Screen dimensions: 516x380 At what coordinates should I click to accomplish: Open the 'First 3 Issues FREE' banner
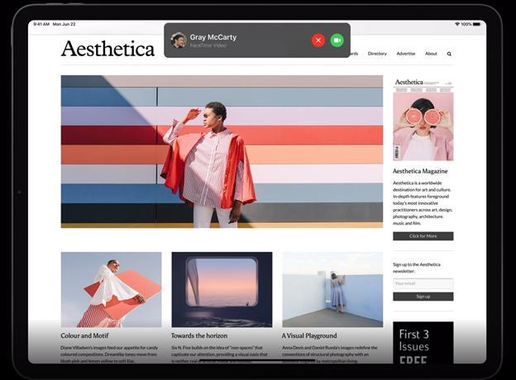point(423,343)
